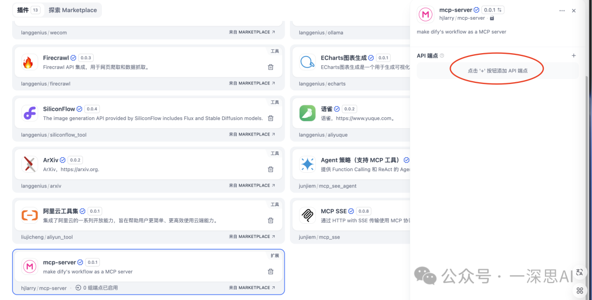This screenshot has height=300, width=592.
Task: Click the verified badge next to ArXiv
Action: [x=62, y=160]
